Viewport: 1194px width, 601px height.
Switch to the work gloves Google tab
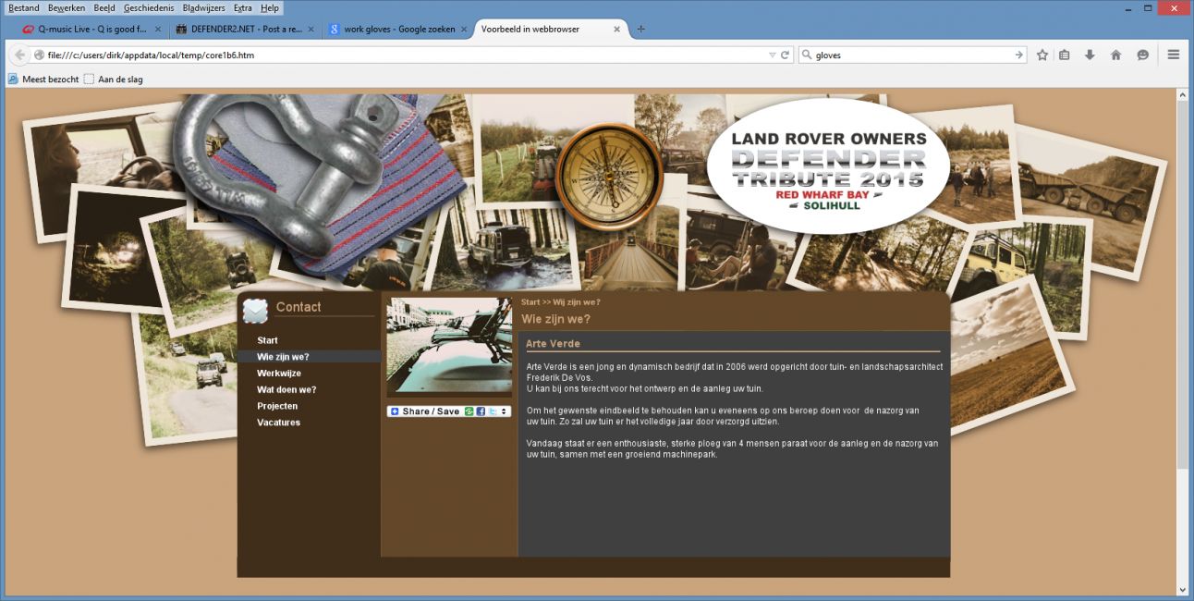point(397,29)
